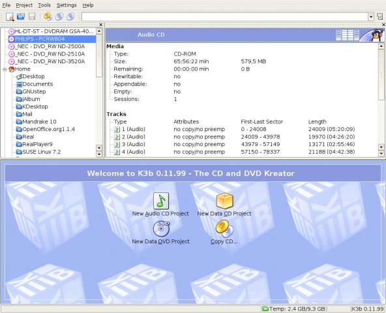
Task: Click the disc icon next to PHILIPS PCRW804
Action: (12, 39)
